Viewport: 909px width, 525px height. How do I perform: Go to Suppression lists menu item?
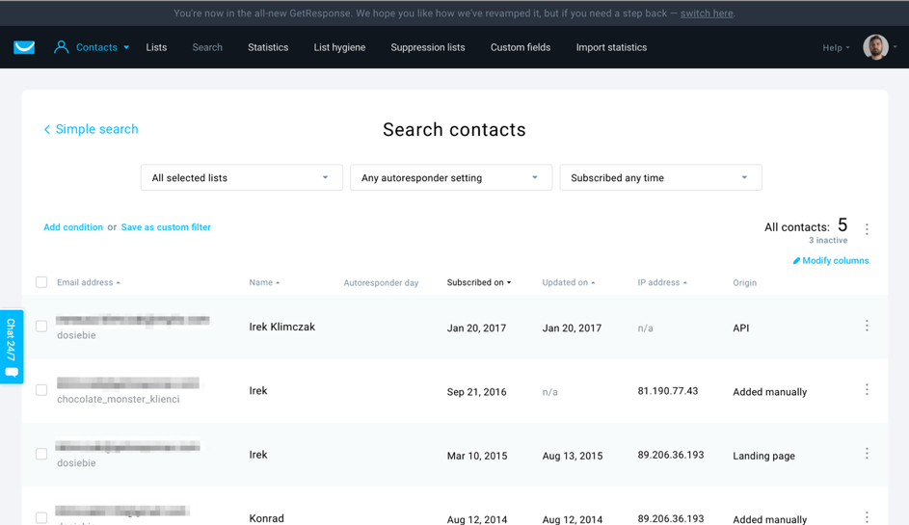click(428, 47)
